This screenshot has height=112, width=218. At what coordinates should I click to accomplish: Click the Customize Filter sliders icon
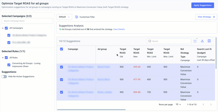[x=76, y=17]
